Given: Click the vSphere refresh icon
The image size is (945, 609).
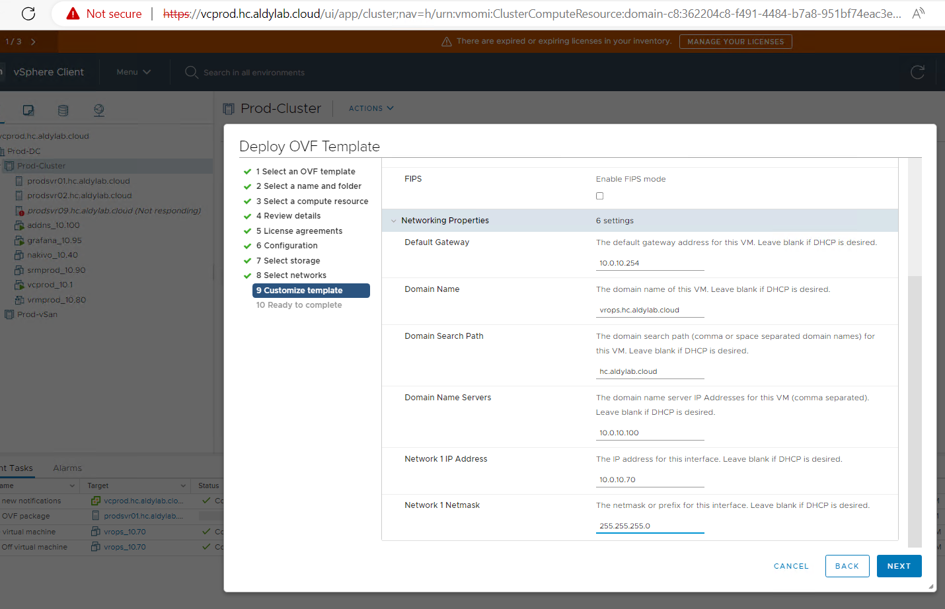Looking at the screenshot, I should (917, 72).
